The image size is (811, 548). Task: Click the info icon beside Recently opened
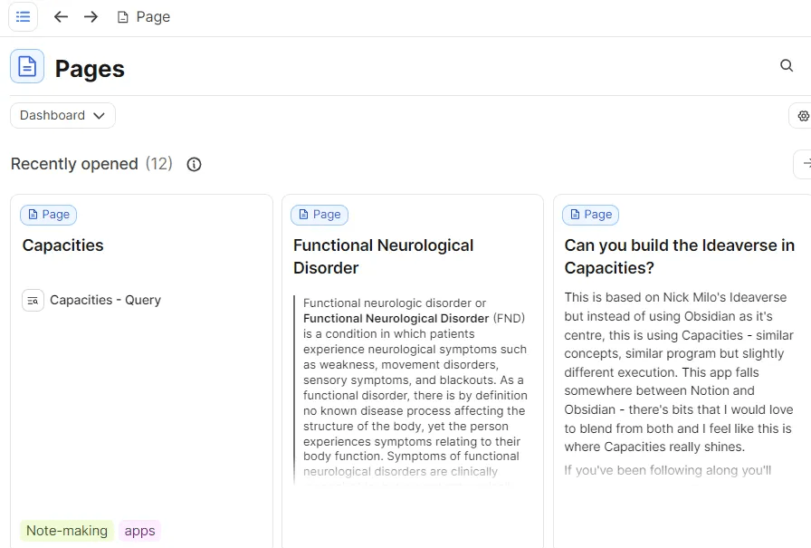click(194, 164)
